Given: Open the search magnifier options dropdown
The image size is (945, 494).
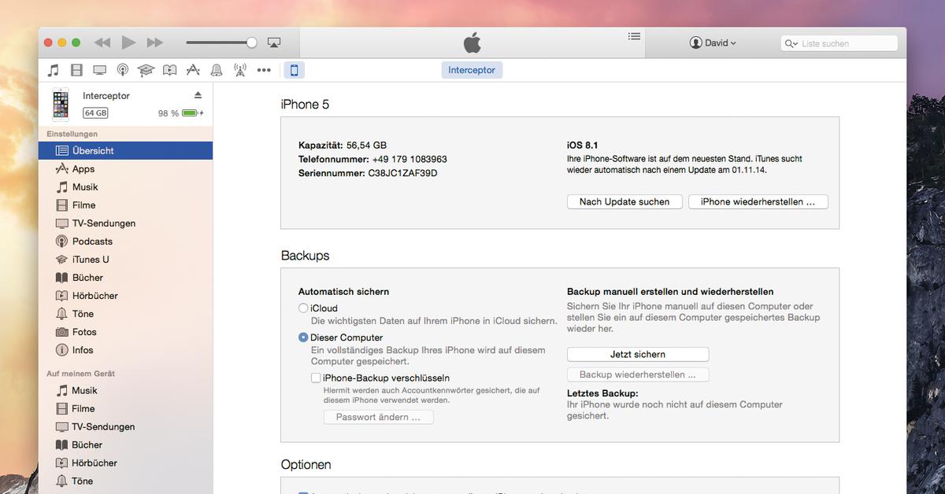Looking at the screenshot, I should (791, 44).
